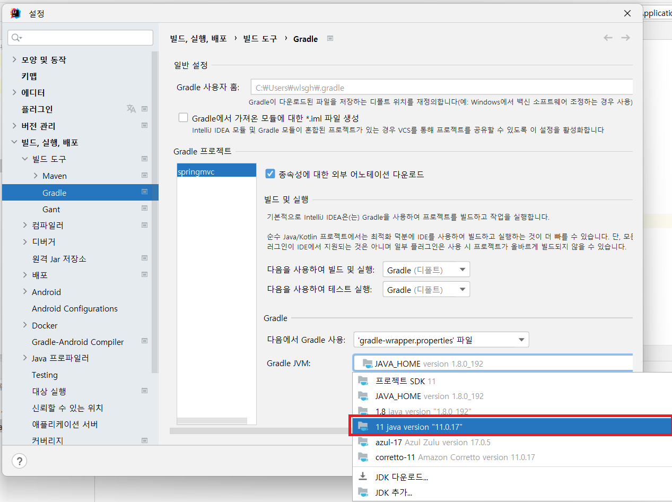Collapse the 빌드, 실행, 배포 tree node
The image size is (672, 502).
coord(14,142)
